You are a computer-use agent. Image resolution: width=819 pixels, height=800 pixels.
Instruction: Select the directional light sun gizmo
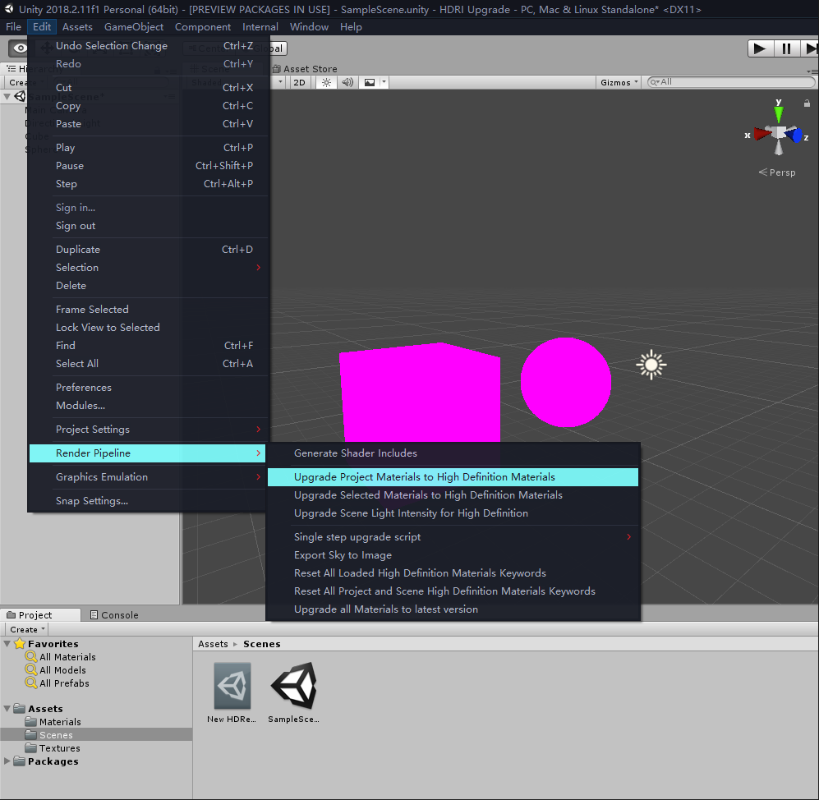pyautogui.click(x=651, y=365)
